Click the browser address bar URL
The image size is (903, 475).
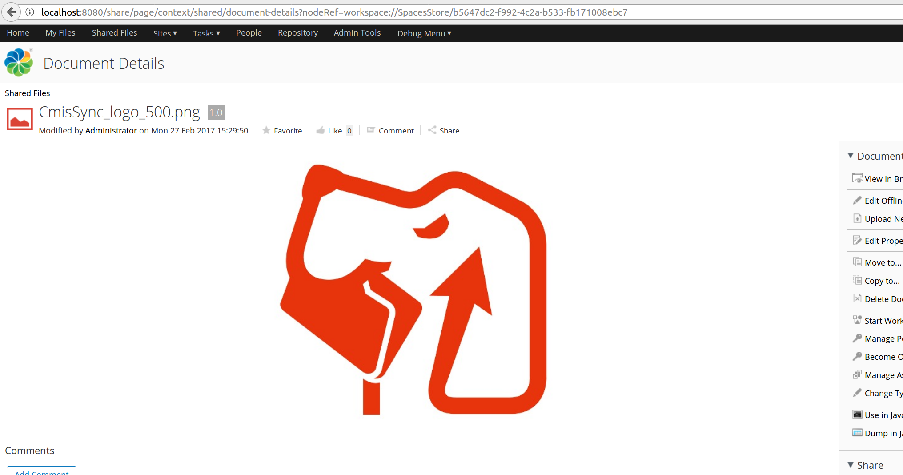coord(334,12)
